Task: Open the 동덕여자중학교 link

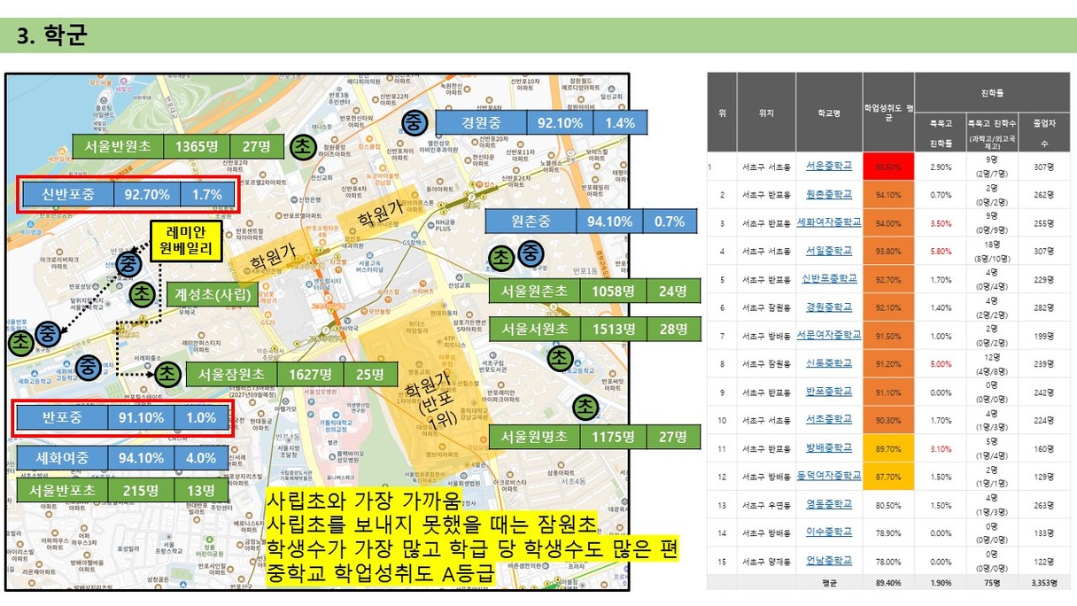Action: pos(829,475)
